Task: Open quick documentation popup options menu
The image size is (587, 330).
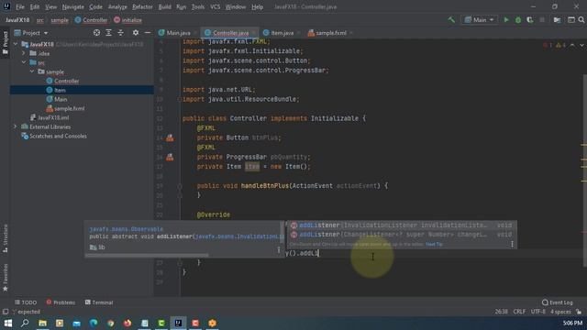Action: (x=279, y=249)
